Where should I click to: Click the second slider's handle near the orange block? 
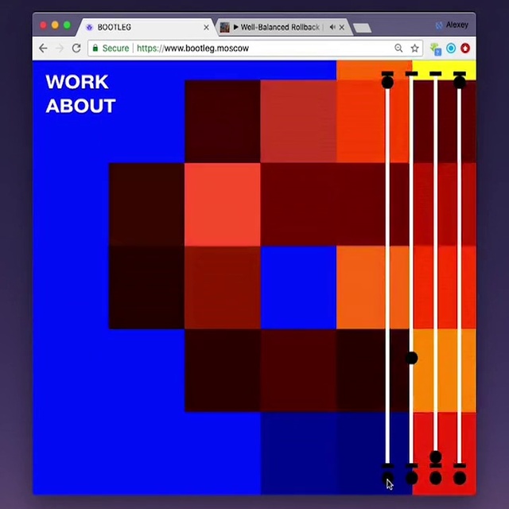(412, 358)
